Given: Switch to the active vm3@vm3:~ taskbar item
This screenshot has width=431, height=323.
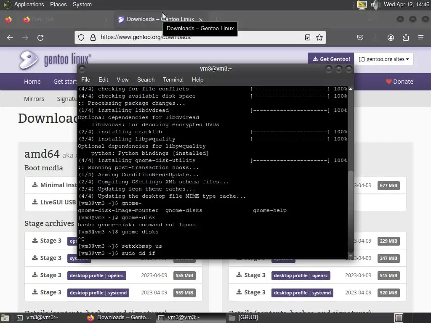Looking at the screenshot, I should tap(191, 318).
